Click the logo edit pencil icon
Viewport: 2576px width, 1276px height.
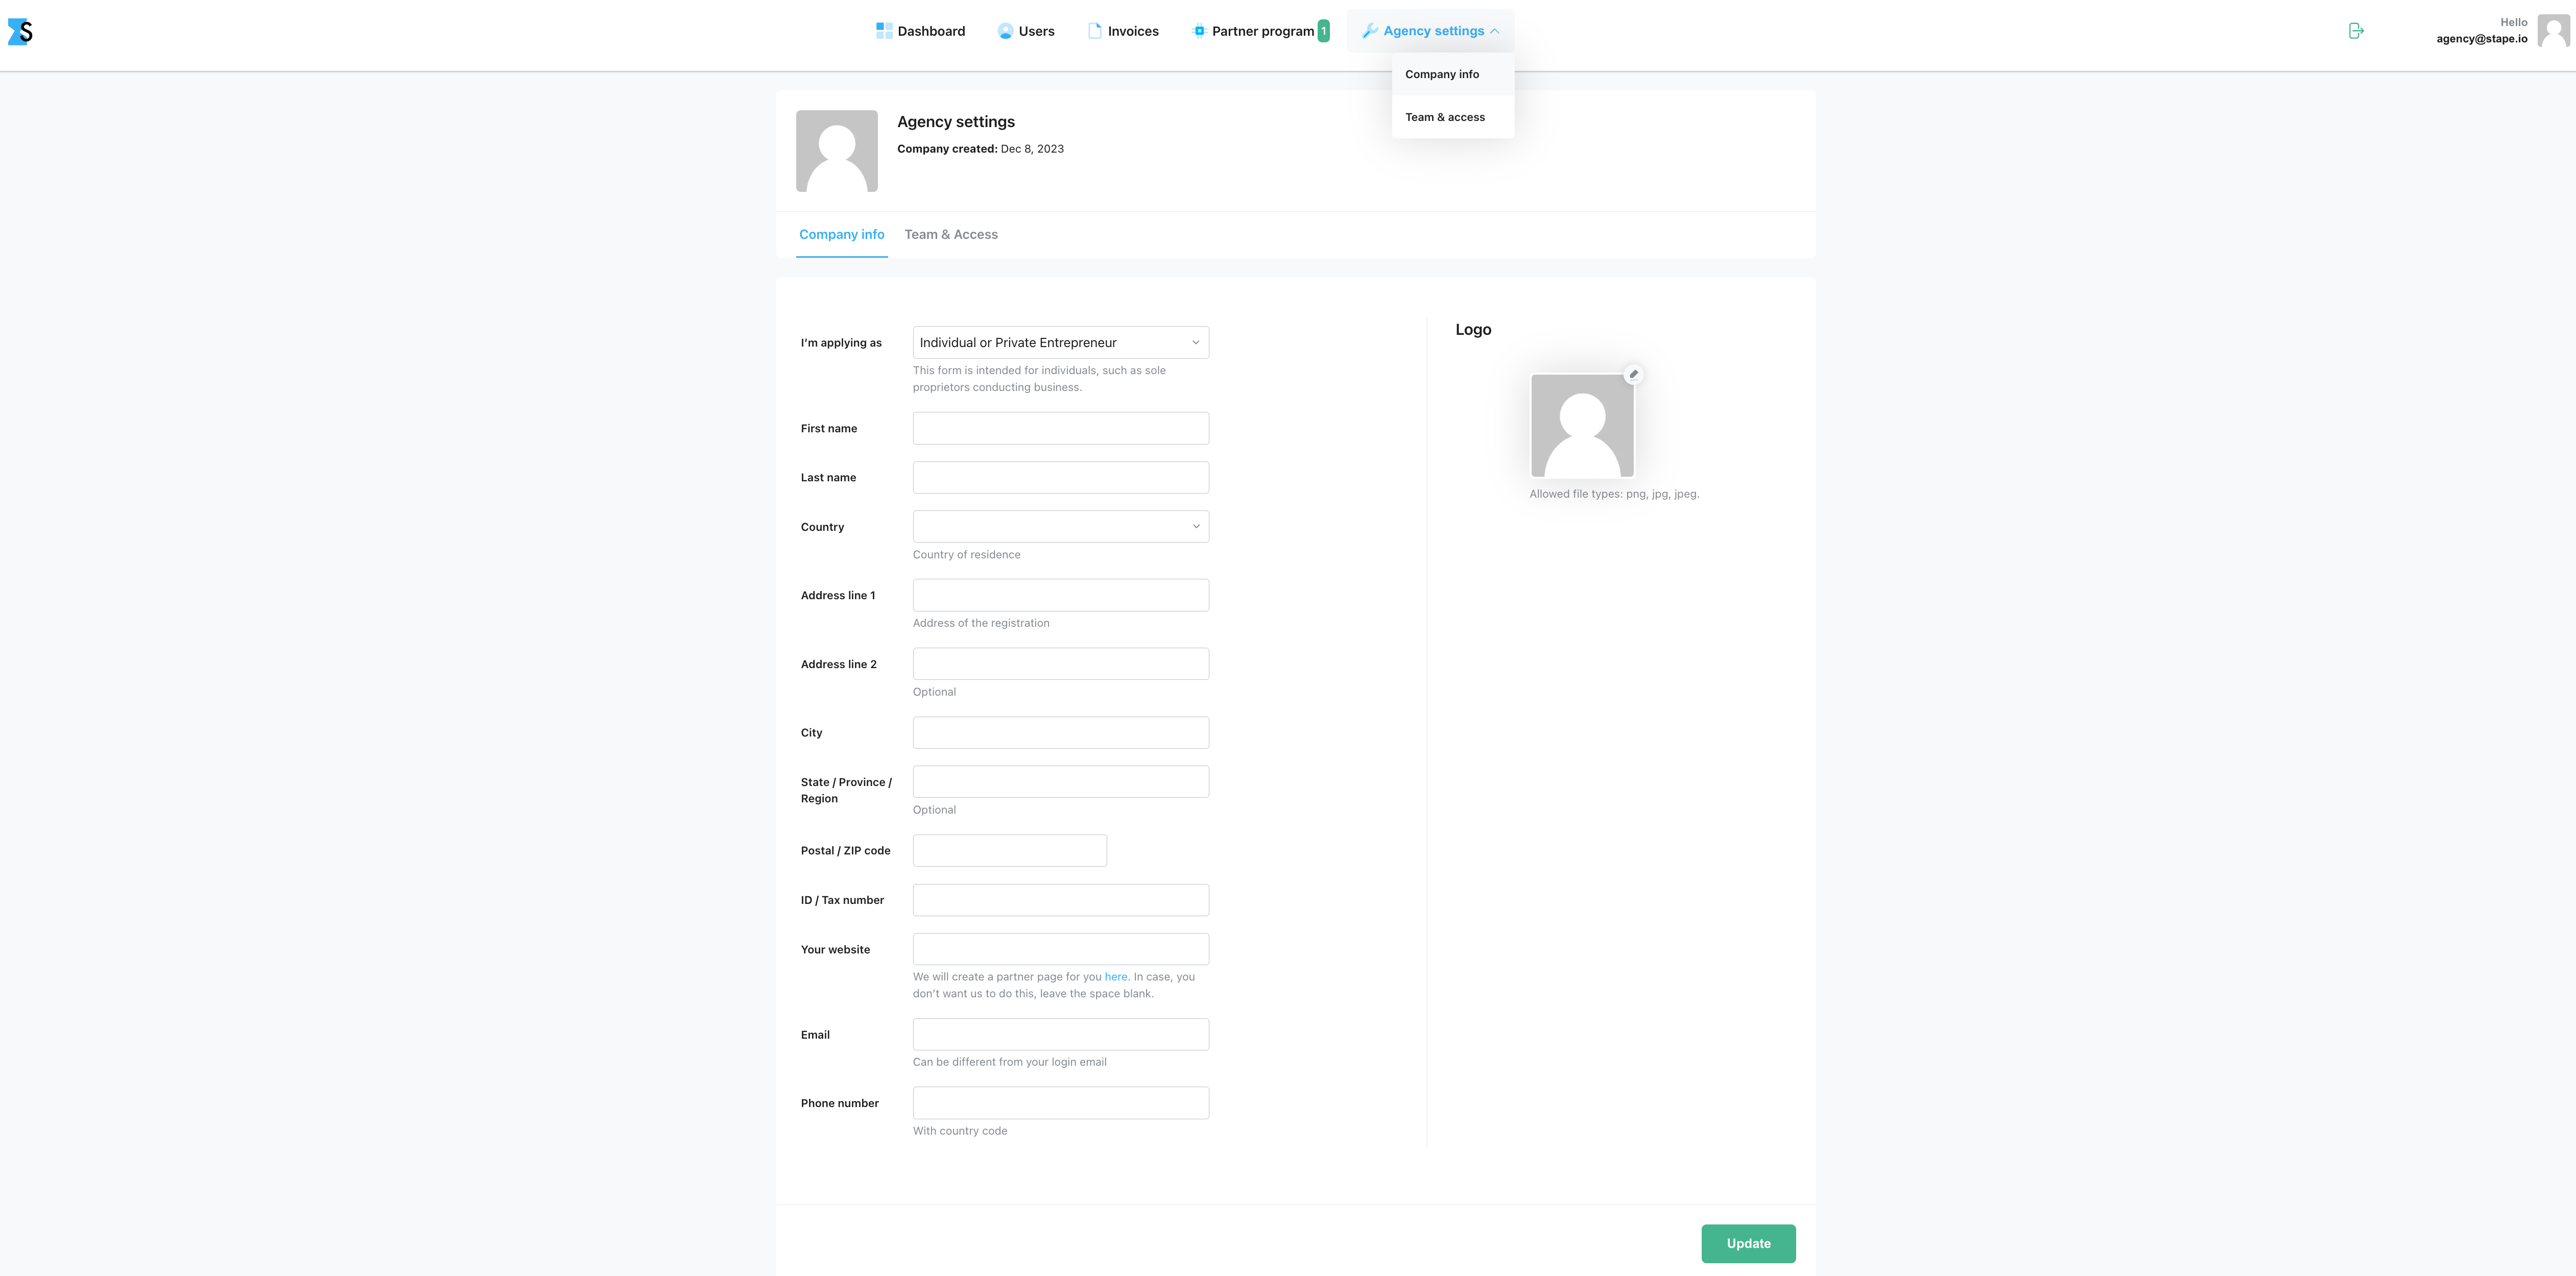coord(1633,375)
